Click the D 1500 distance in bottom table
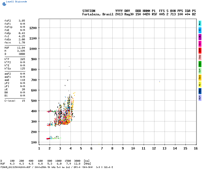Screen dimensions: 209x169 [x=68, y=161]
